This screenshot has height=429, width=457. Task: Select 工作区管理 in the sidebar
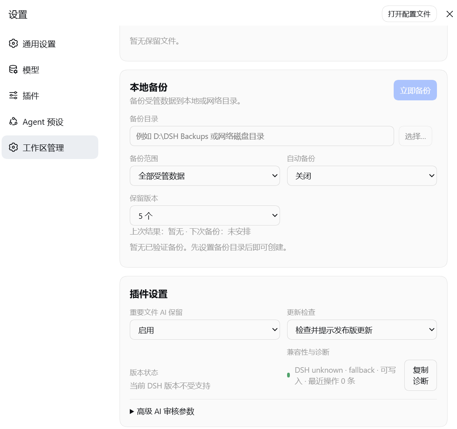tap(50, 147)
